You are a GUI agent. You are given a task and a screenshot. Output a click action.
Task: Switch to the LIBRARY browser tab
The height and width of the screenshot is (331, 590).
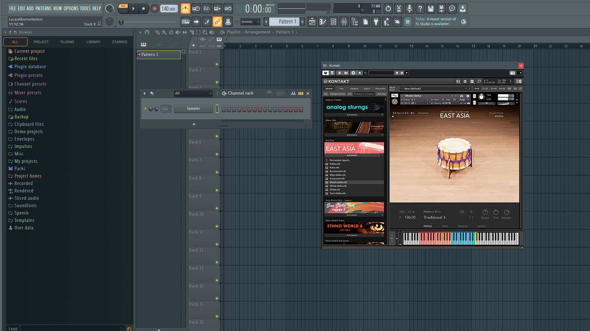pyautogui.click(x=93, y=42)
